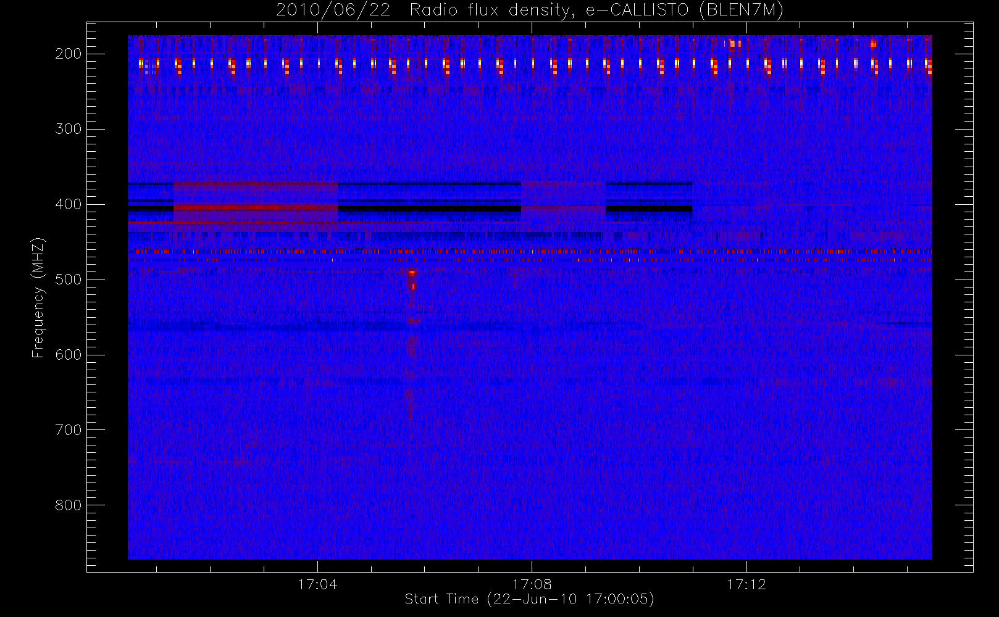Click the 200 frequency tick label
This screenshot has height=617, width=999.
(x=68, y=54)
